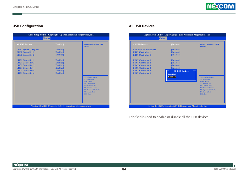
Task: Open All USB Devices [Enabled] value in USB Configuration screenshot
Action: click(x=59, y=44)
